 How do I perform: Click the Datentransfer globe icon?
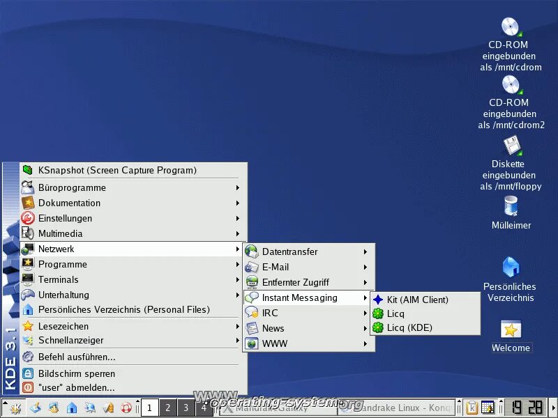pyautogui.click(x=252, y=251)
